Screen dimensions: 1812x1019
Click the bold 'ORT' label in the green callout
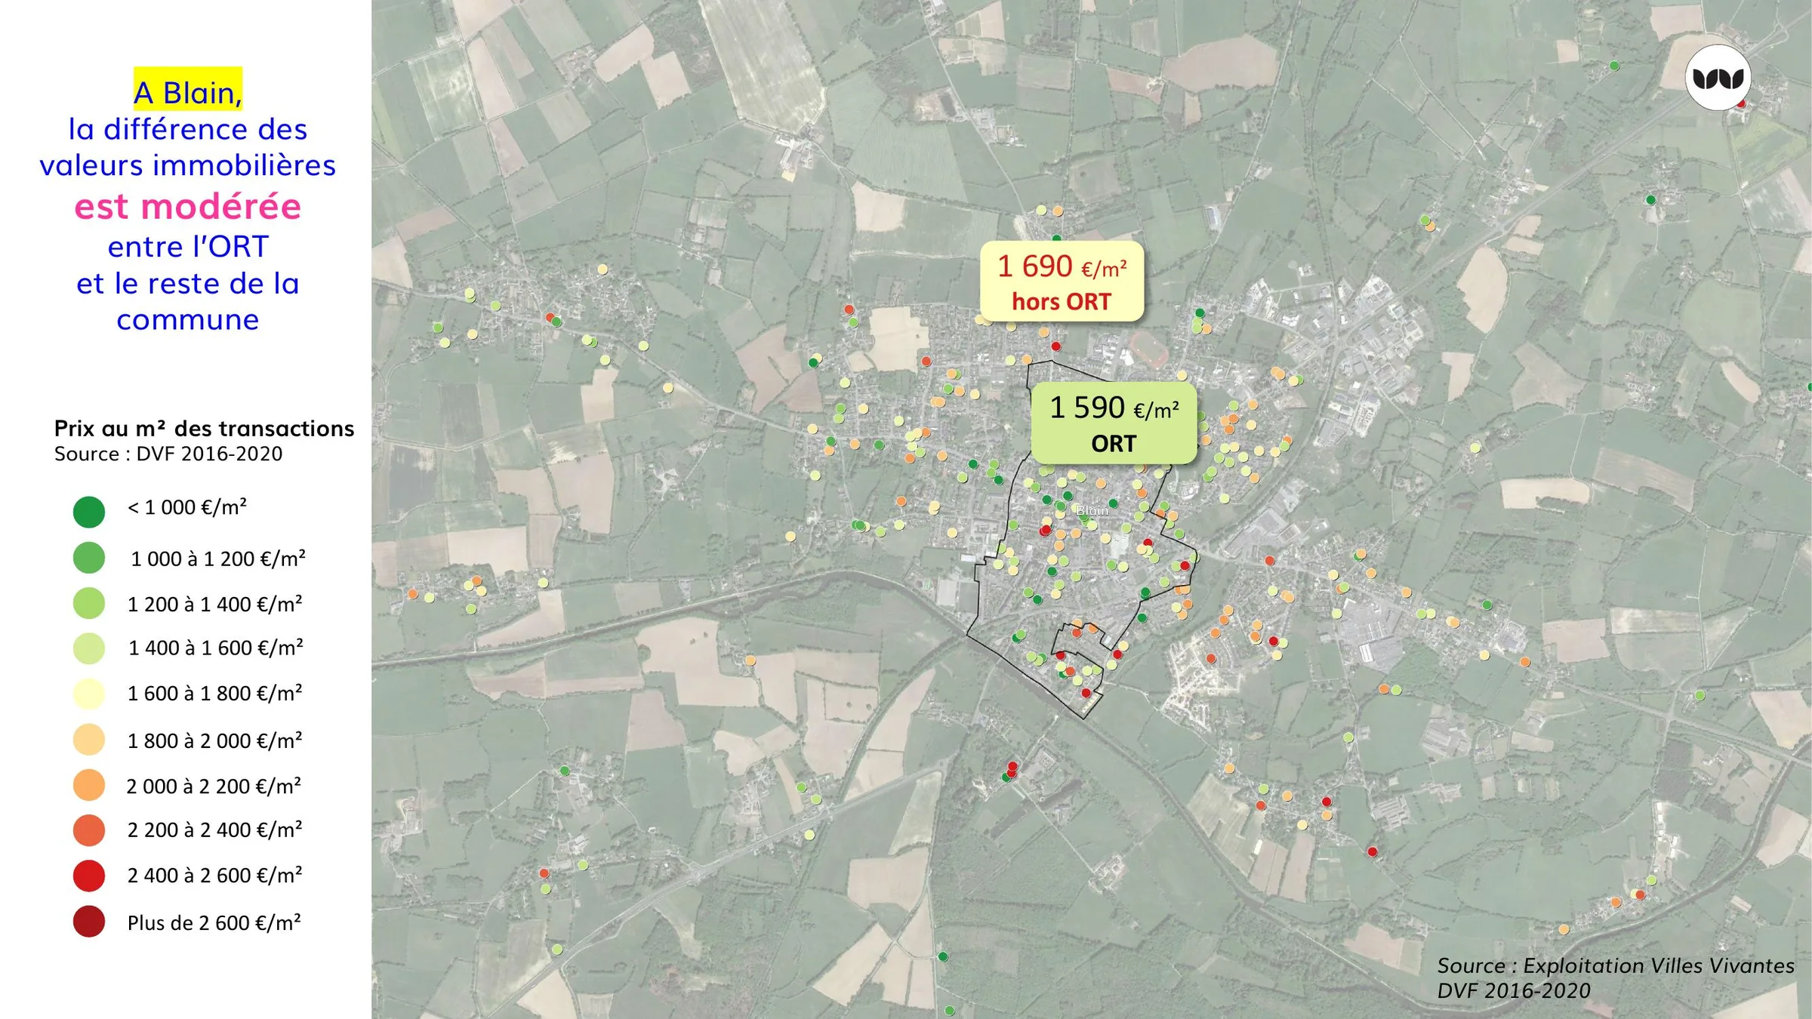(1114, 443)
